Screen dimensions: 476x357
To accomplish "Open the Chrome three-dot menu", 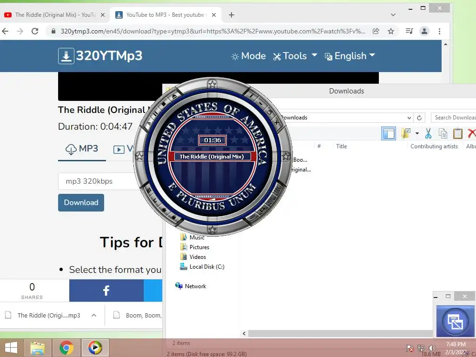I will (x=440, y=31).
